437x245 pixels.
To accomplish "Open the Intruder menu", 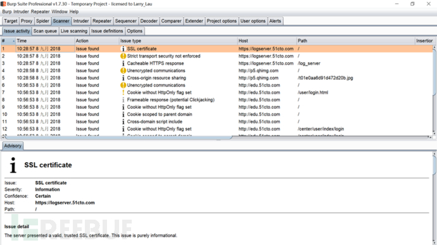I will [21, 11].
